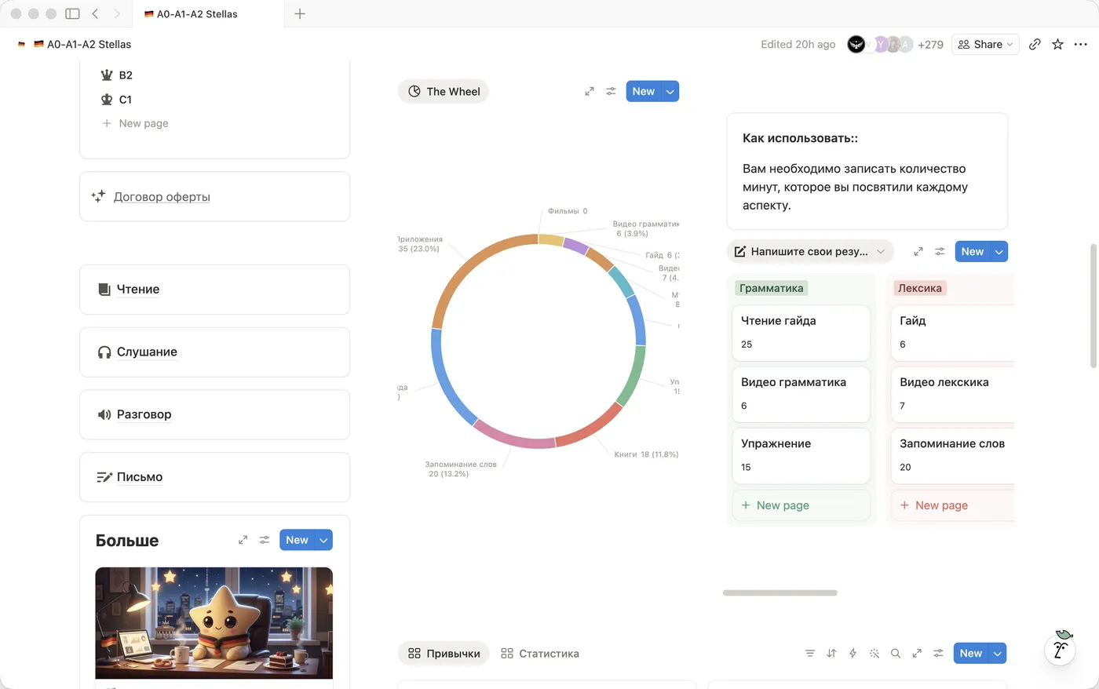Add New page under Лексика column

[x=952, y=505]
